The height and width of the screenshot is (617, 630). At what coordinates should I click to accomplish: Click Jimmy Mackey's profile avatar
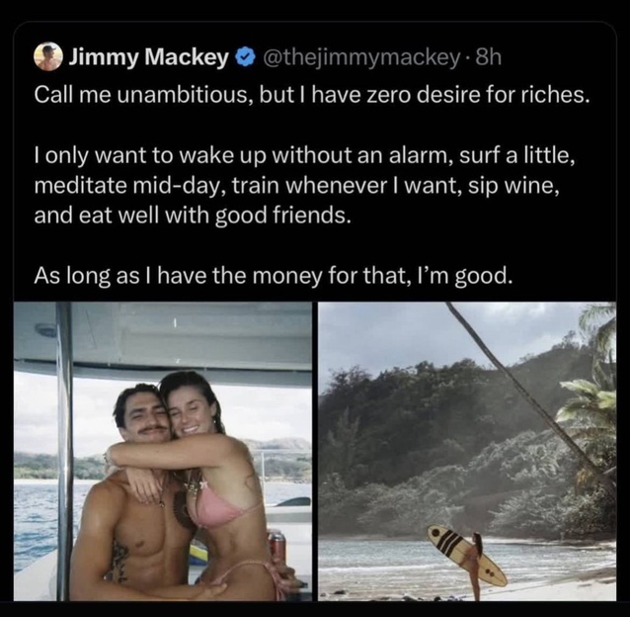click(47, 57)
